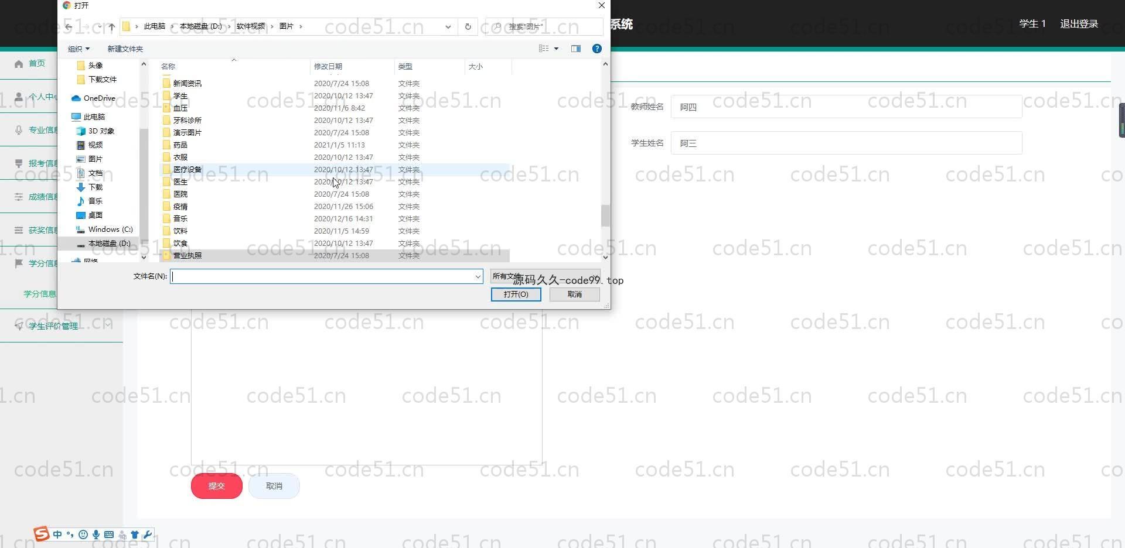Click the 教师姓名 input field
Image resolution: width=1125 pixels, height=548 pixels.
(x=846, y=107)
